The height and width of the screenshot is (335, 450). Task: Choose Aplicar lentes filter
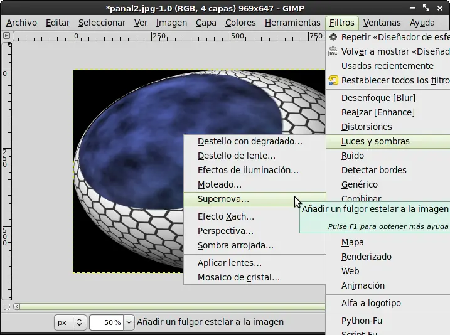tap(255, 263)
